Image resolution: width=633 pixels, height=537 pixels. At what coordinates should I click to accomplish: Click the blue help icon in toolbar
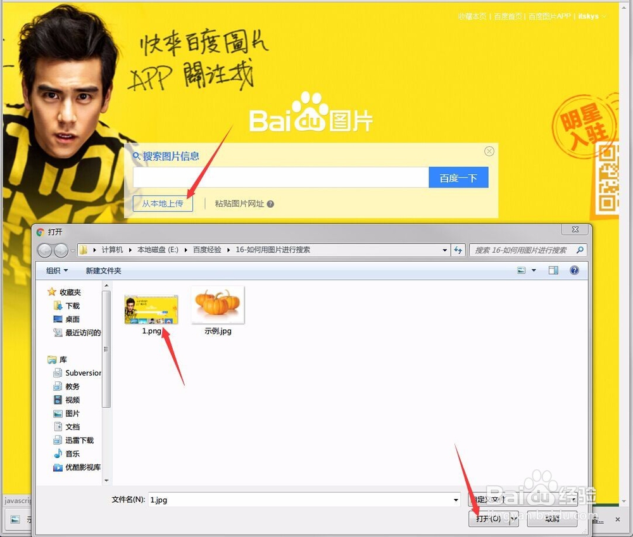[574, 270]
